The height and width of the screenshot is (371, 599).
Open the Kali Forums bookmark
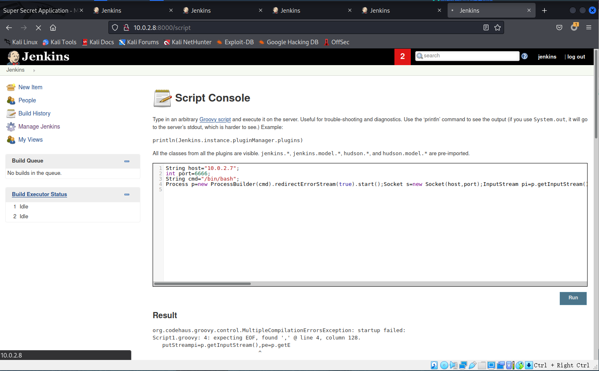coord(139,42)
